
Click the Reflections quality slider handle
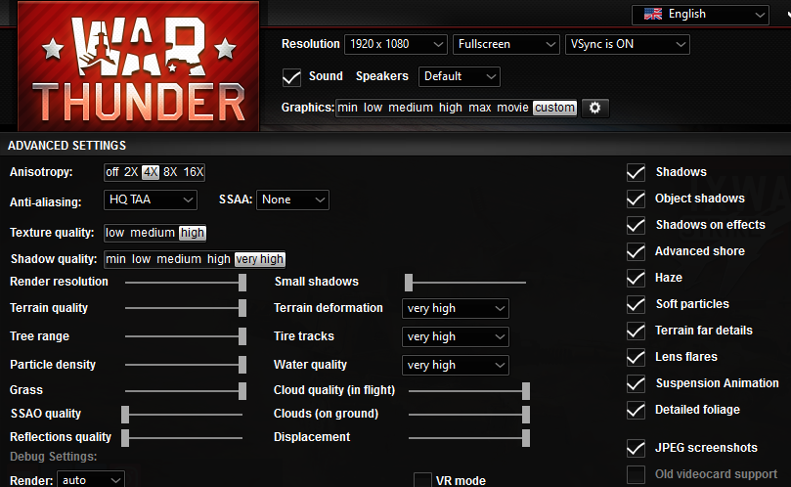click(125, 437)
